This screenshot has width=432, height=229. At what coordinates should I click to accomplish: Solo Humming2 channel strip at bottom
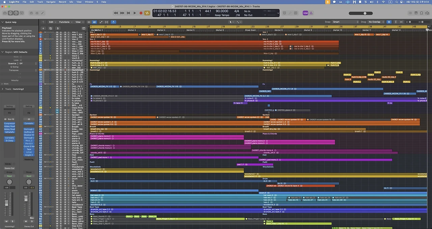point(12,221)
